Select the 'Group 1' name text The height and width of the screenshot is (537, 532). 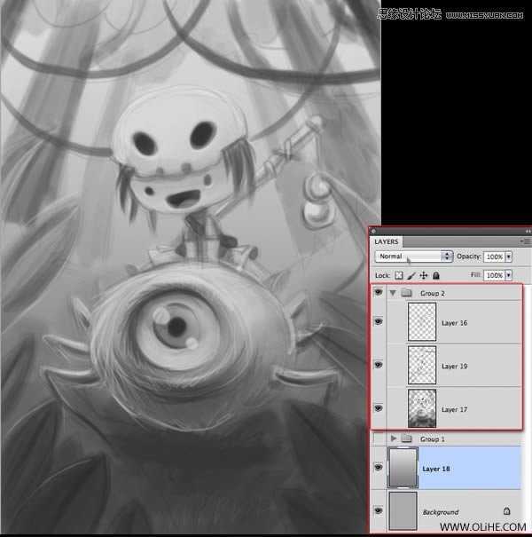[x=433, y=438]
